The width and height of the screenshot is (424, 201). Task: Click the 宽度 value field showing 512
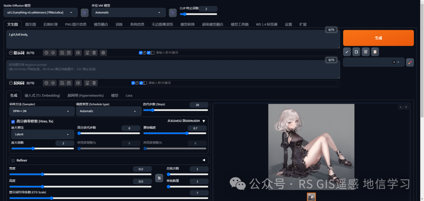142,169
